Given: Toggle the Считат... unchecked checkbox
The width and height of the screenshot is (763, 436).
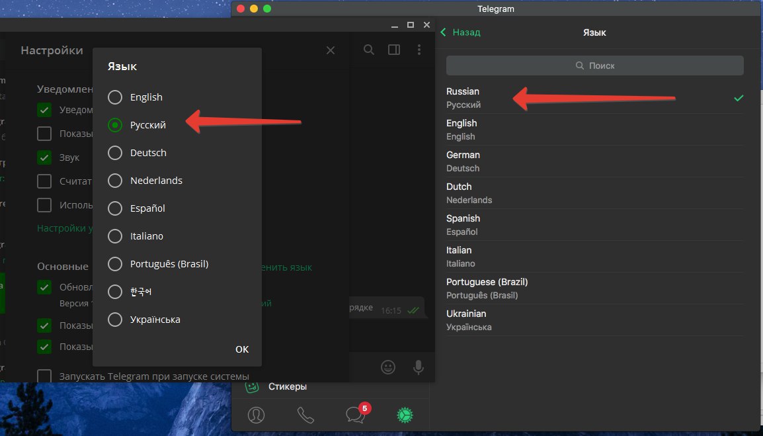Looking at the screenshot, I should point(44,181).
